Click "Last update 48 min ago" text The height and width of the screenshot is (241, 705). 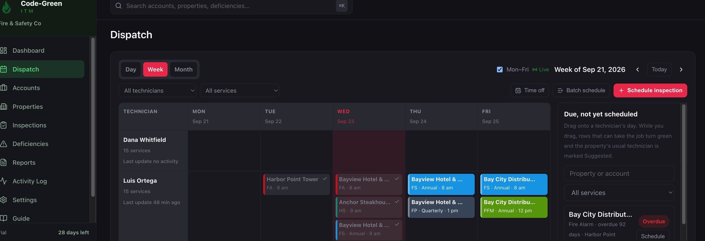tap(152, 202)
